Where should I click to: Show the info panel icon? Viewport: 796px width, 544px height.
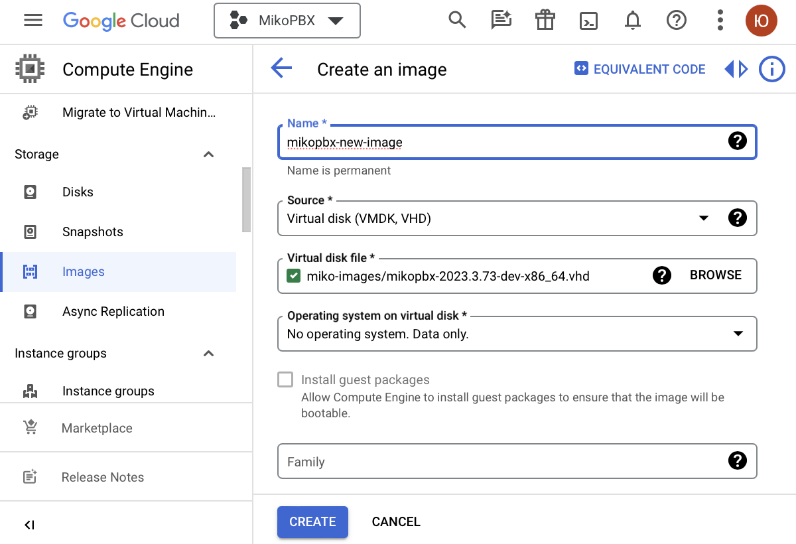pos(771,69)
